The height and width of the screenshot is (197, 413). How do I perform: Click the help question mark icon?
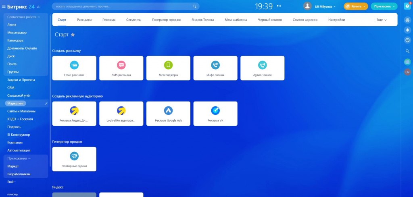tap(407, 6)
